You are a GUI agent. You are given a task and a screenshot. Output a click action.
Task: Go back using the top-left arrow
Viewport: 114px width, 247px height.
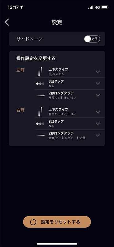(7, 22)
